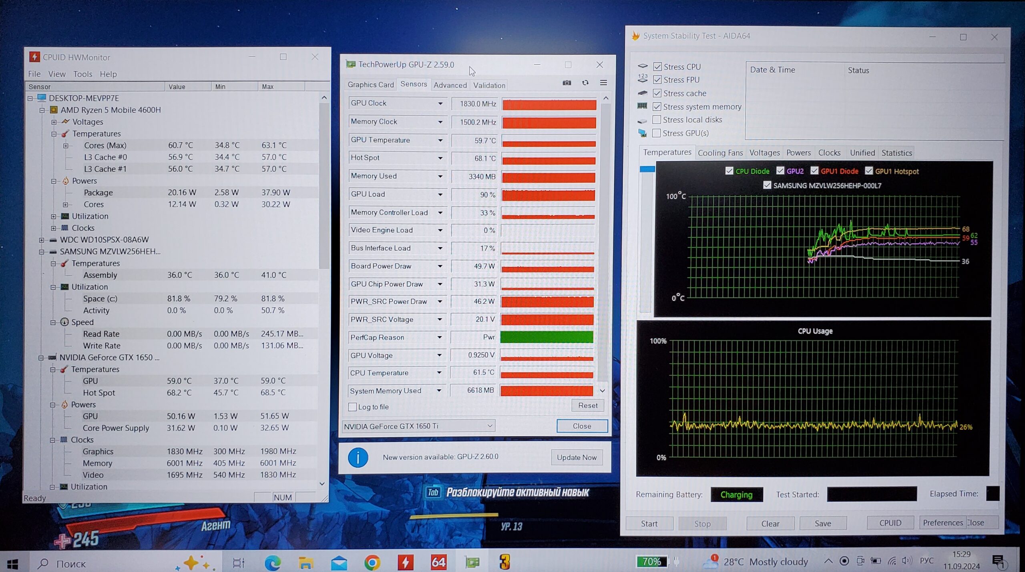Expand the Voltages tree node

[x=54, y=122]
